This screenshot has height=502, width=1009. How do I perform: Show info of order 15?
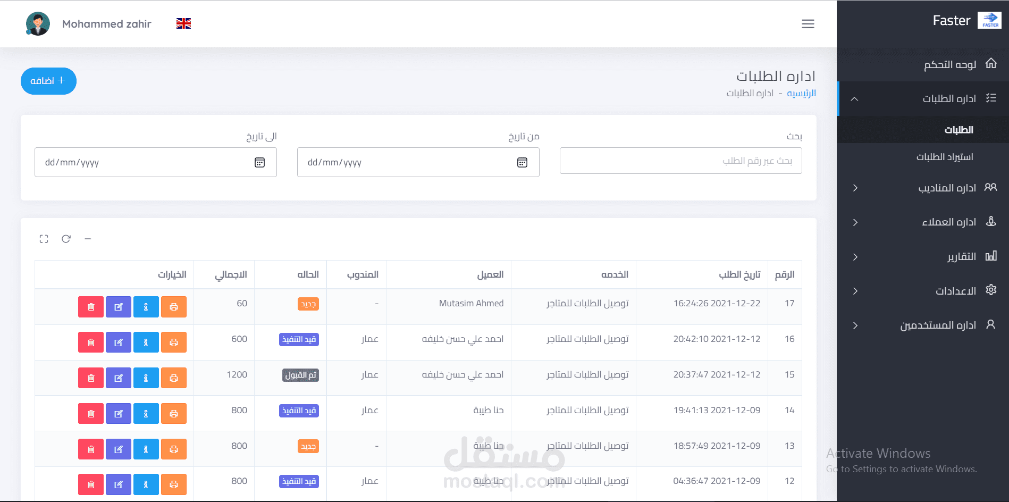click(x=146, y=378)
